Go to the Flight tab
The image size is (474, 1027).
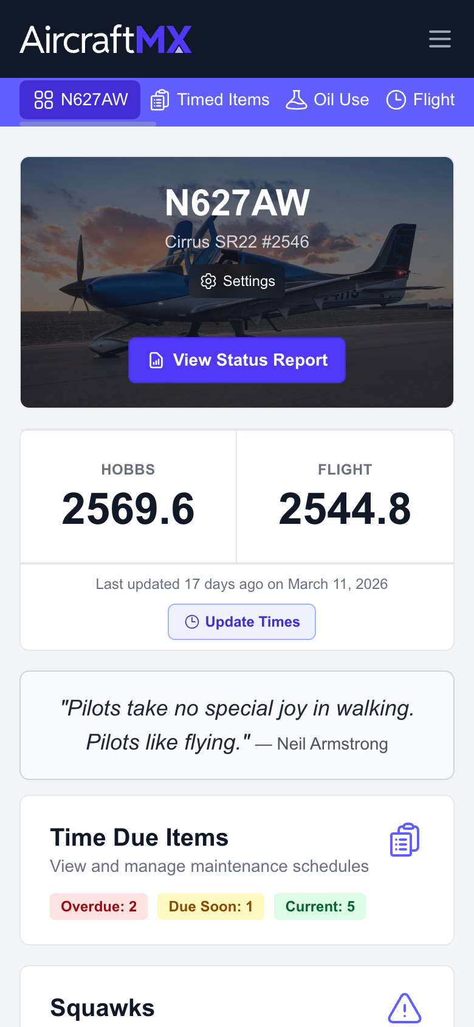(421, 100)
